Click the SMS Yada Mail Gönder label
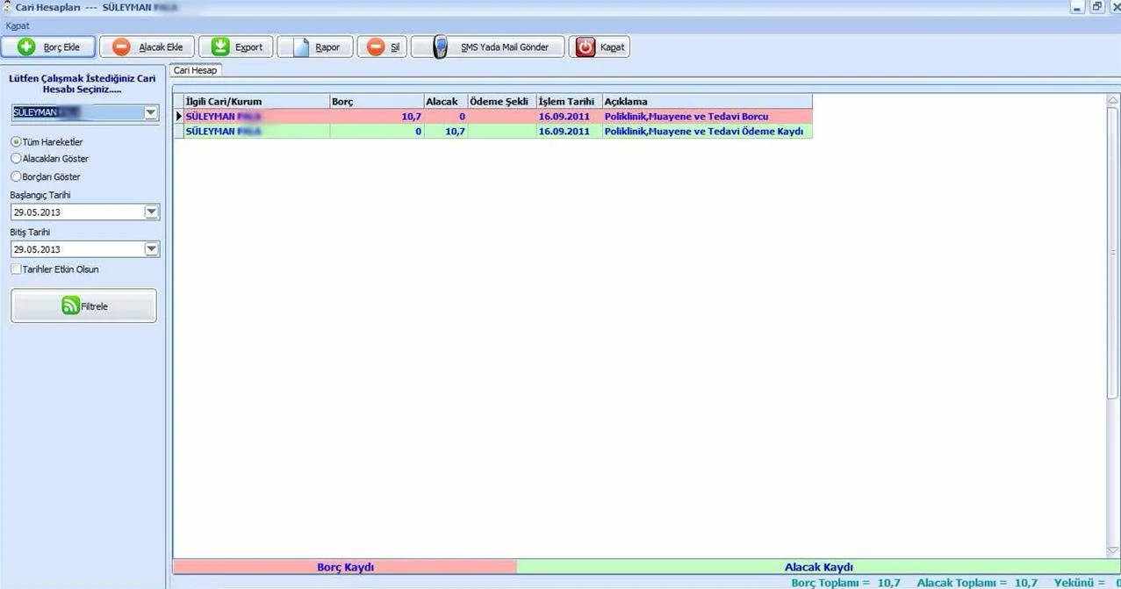This screenshot has height=589, width=1121. tap(505, 47)
